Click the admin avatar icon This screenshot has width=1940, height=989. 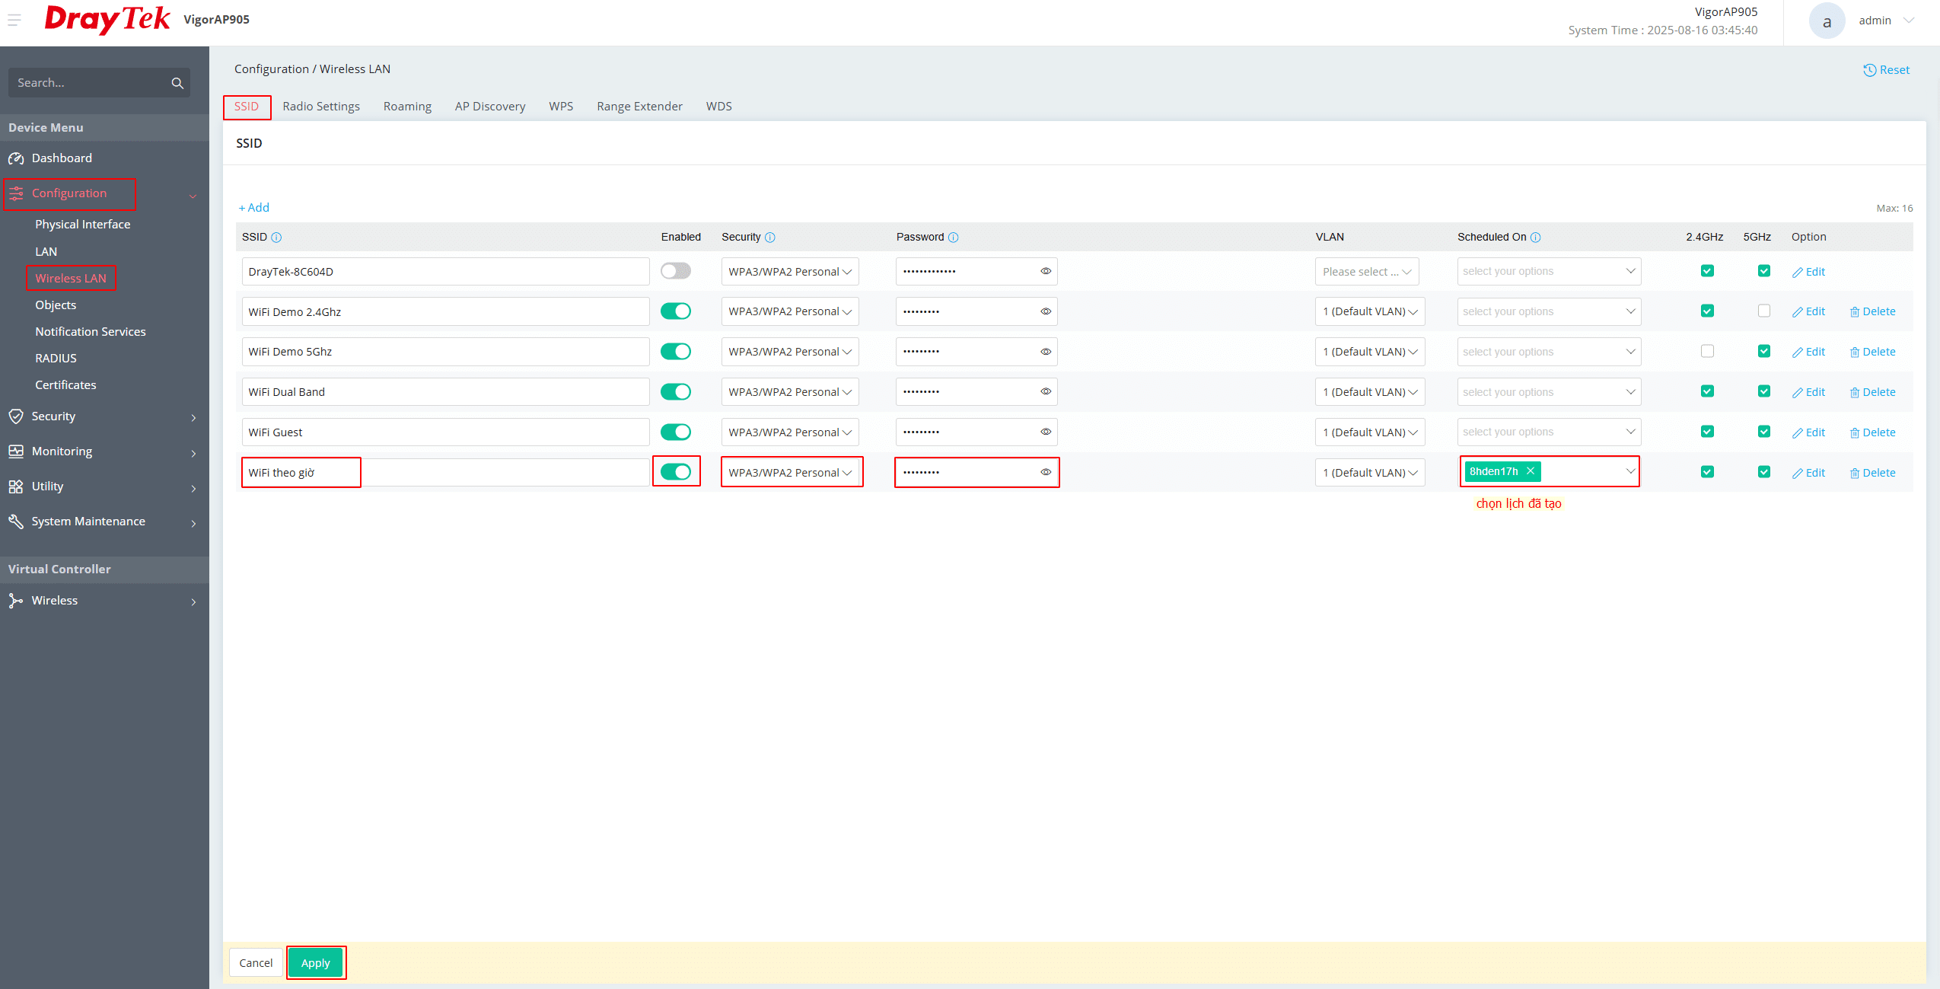(1827, 21)
